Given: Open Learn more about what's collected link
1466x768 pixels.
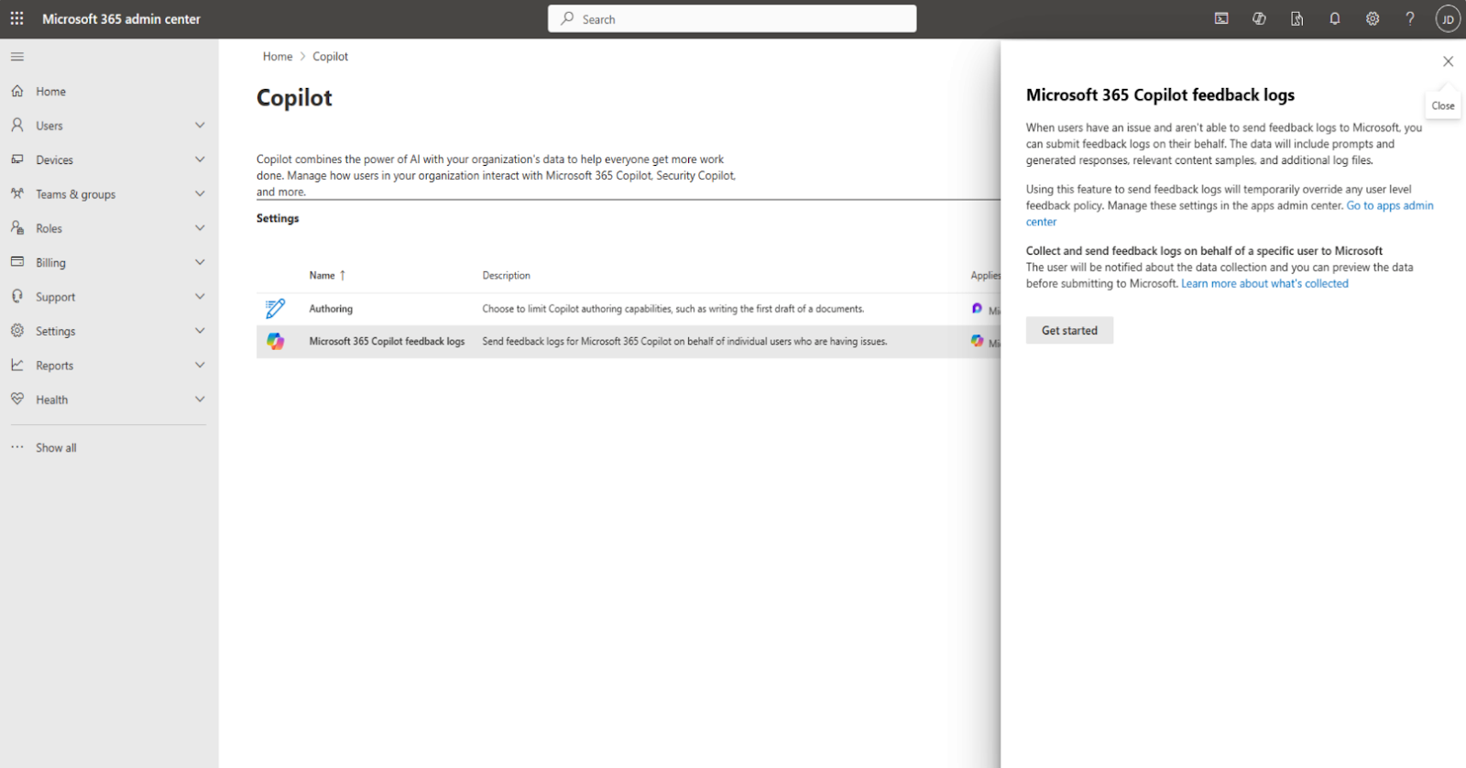Looking at the screenshot, I should coord(1264,283).
